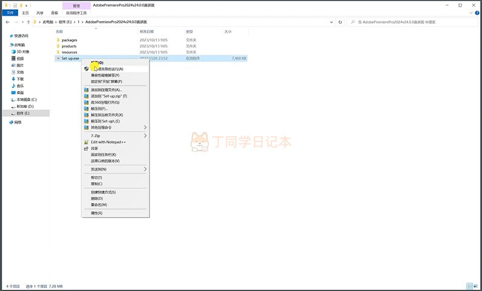Viewport: 482px width, 291px height.
Task: Choose Extract to current folder (X) entry
Action: [115, 115]
